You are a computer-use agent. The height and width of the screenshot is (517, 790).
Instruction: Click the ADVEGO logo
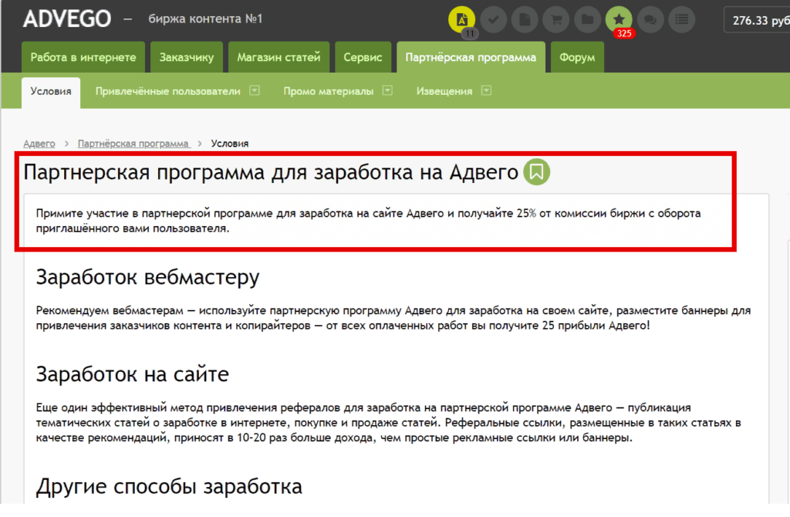click(67, 19)
